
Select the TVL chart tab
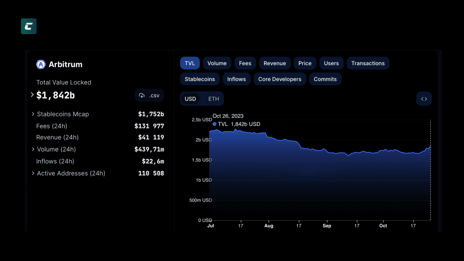click(190, 63)
